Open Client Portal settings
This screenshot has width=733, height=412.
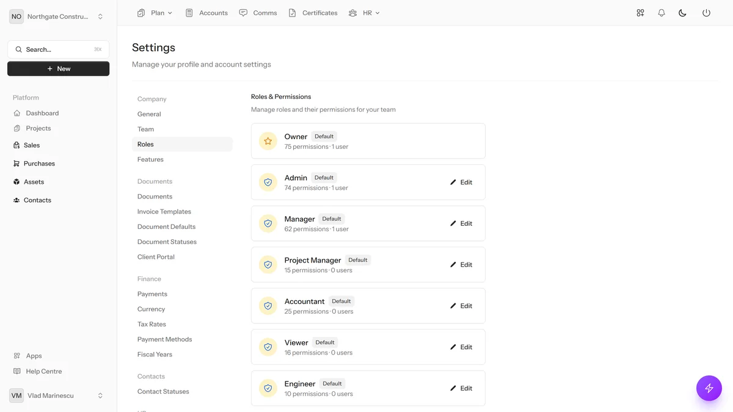pyautogui.click(x=182, y=257)
